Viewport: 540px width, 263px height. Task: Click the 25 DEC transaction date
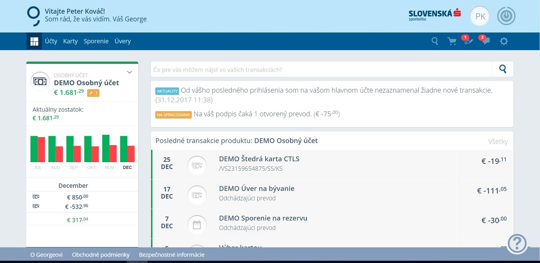coord(167,163)
